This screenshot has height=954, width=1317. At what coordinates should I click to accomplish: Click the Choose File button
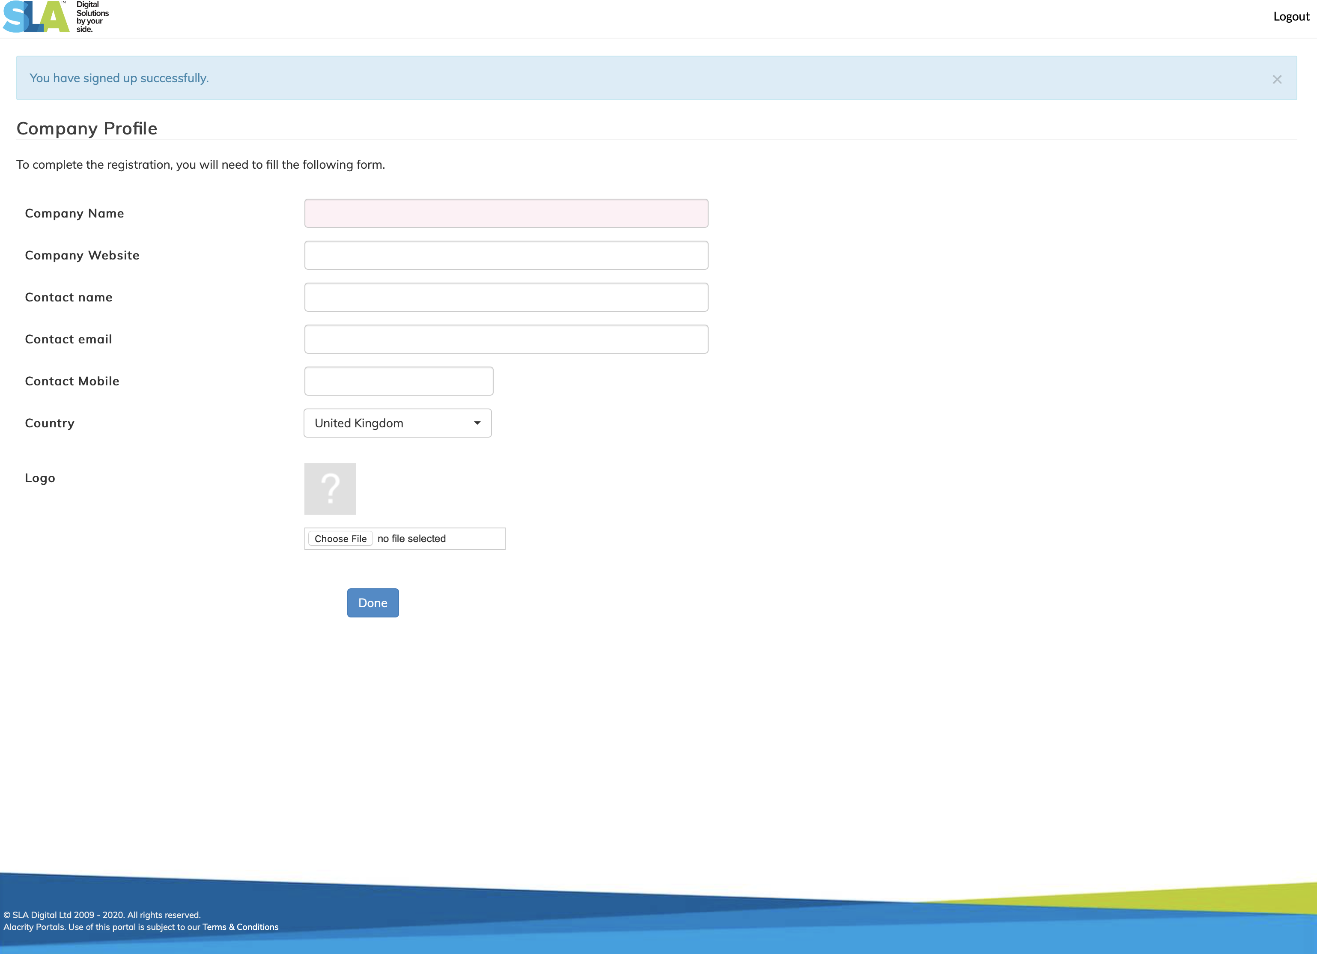[340, 538]
